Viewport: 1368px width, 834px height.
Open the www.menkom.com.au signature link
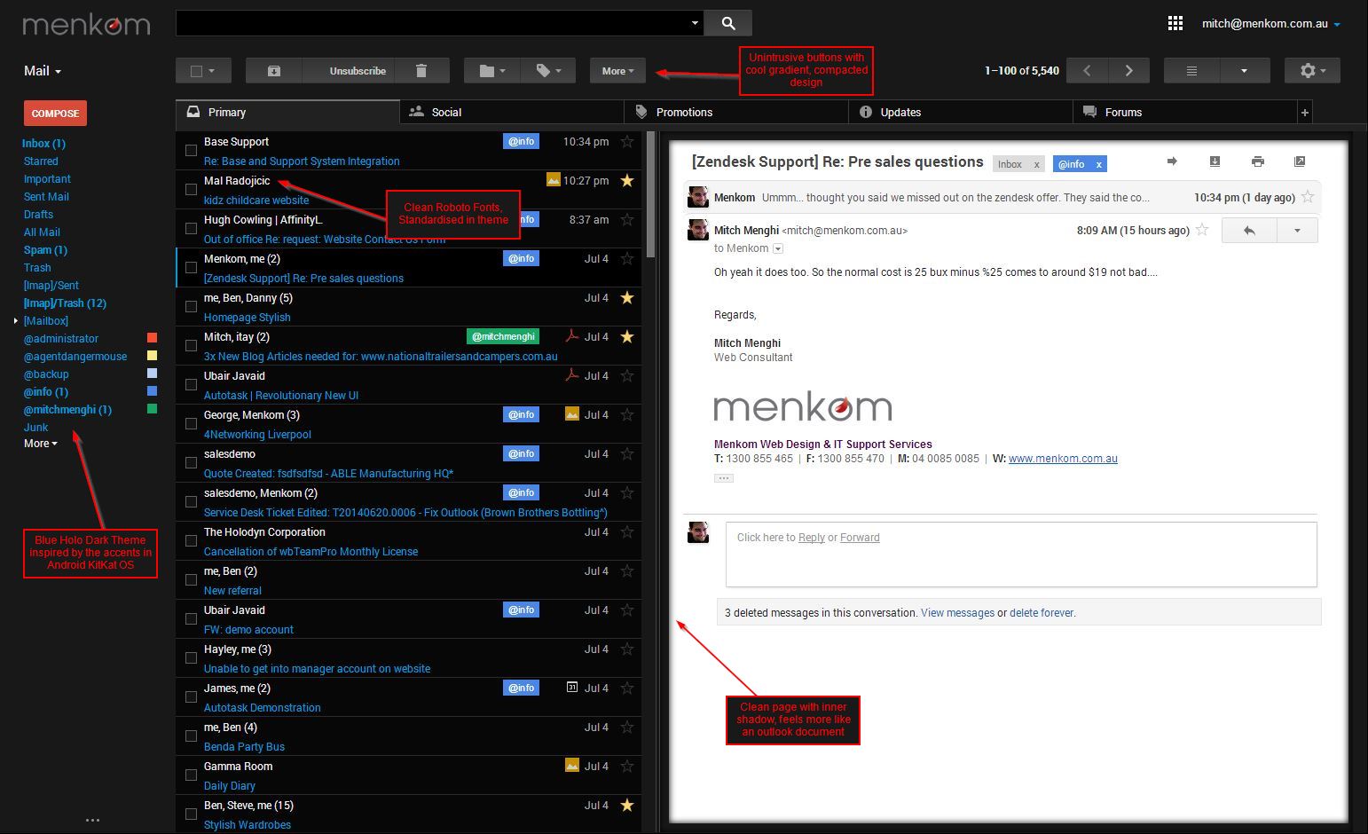click(1062, 459)
